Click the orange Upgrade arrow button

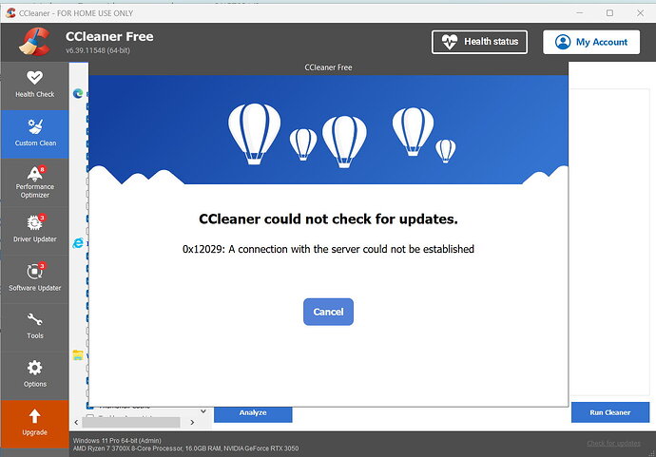tap(34, 424)
